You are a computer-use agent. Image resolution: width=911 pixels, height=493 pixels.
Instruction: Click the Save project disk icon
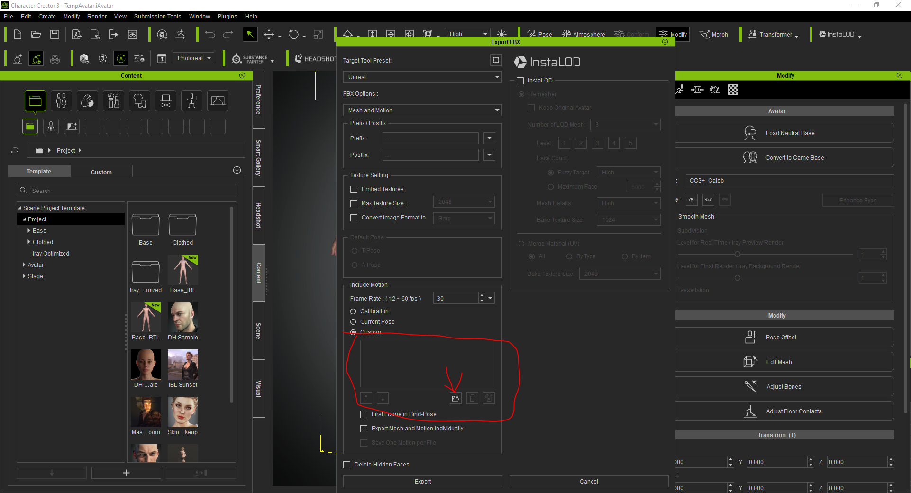55,34
